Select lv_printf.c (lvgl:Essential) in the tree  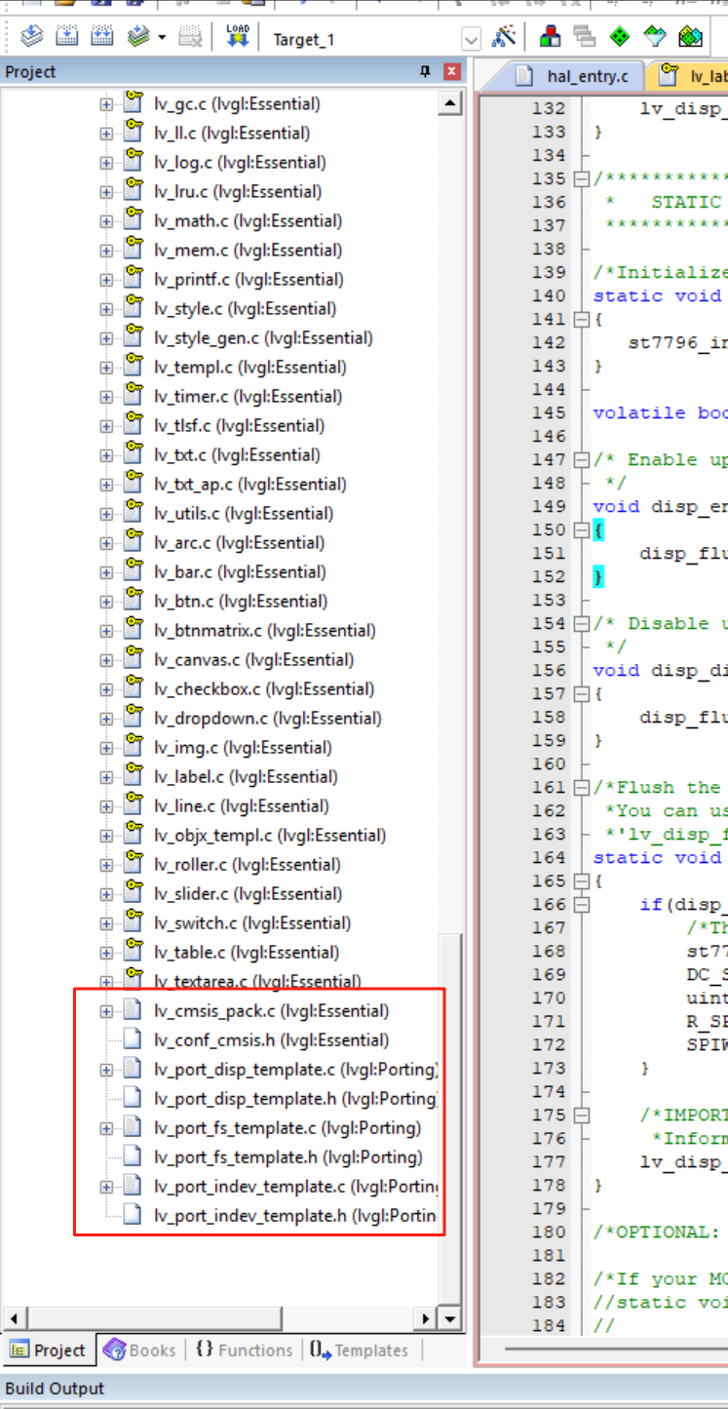tap(249, 280)
